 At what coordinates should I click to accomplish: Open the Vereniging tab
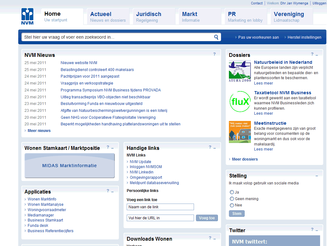pos(291,16)
